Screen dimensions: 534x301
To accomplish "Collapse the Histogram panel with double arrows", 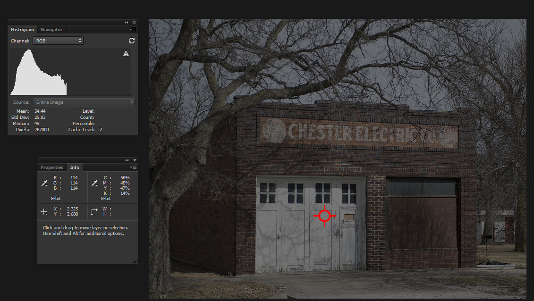I will coord(127,23).
